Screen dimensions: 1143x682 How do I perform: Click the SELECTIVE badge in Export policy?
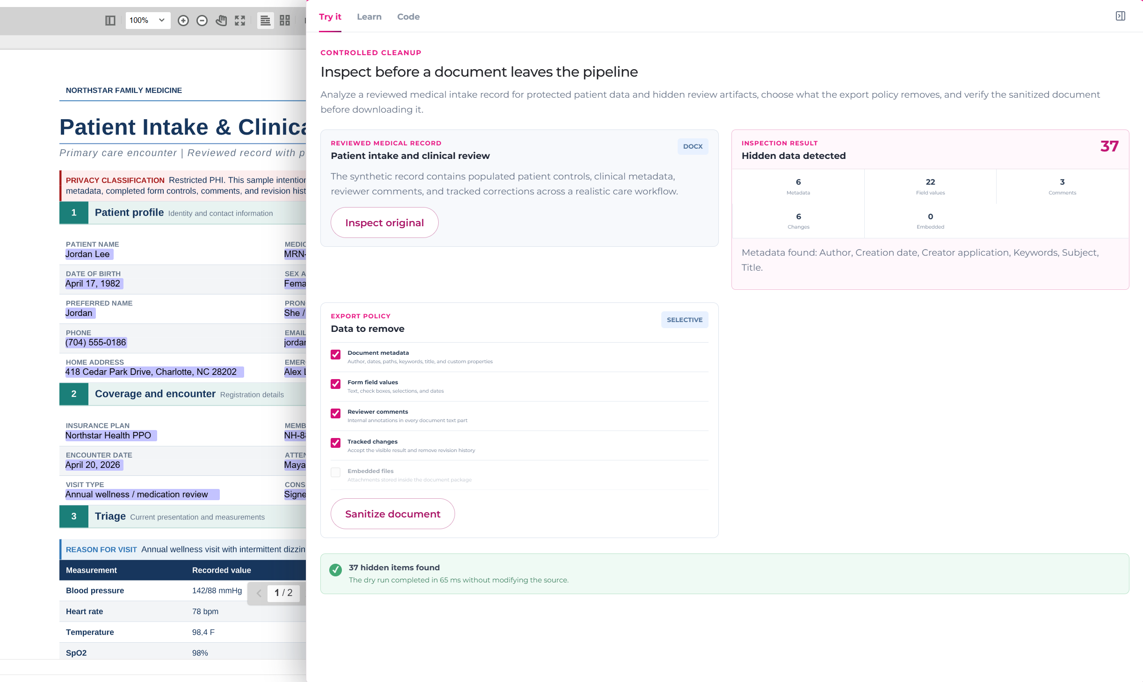point(684,320)
